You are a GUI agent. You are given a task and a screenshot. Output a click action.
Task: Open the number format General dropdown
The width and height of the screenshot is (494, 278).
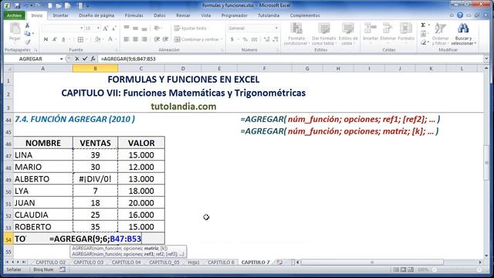click(x=276, y=28)
